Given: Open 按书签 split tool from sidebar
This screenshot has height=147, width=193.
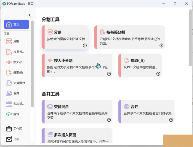Looking at the screenshot, I should pyautogui.click(x=15, y=52).
